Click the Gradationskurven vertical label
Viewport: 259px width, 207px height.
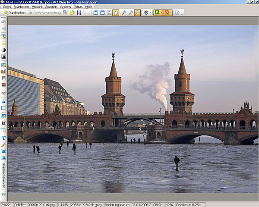tap(3, 176)
